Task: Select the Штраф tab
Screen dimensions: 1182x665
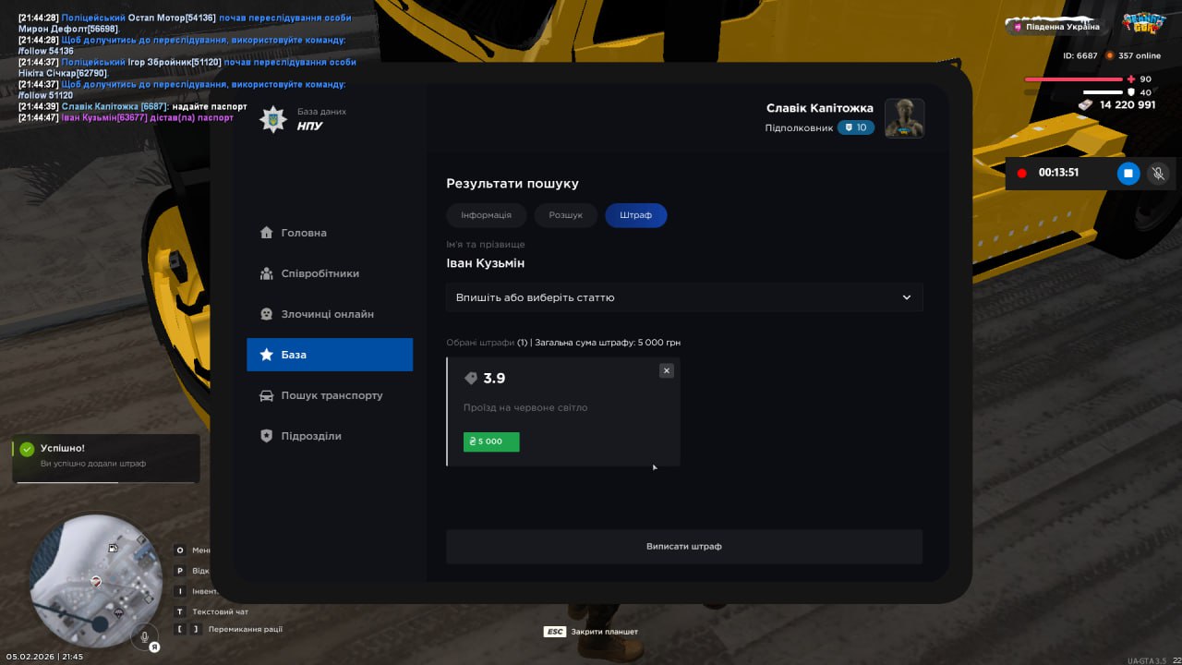Action: [x=636, y=215]
